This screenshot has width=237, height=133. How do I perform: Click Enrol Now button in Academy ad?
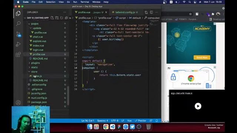coord(202,58)
